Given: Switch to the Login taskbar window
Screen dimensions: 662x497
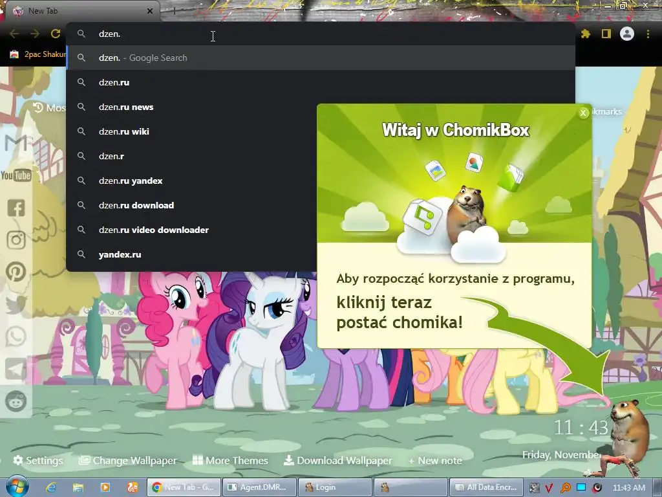Looking at the screenshot, I should pos(335,487).
